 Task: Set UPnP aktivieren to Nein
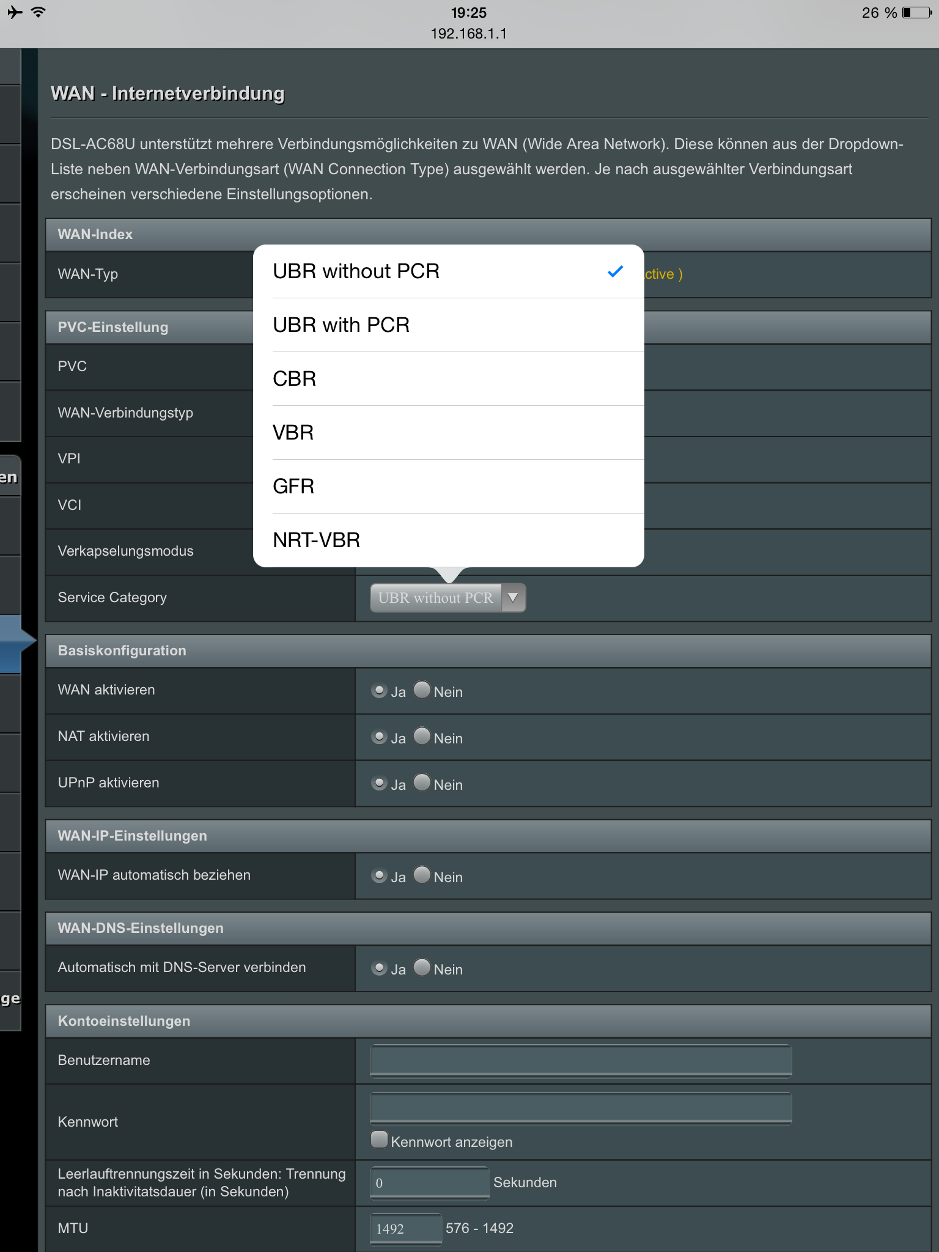pyautogui.click(x=422, y=783)
